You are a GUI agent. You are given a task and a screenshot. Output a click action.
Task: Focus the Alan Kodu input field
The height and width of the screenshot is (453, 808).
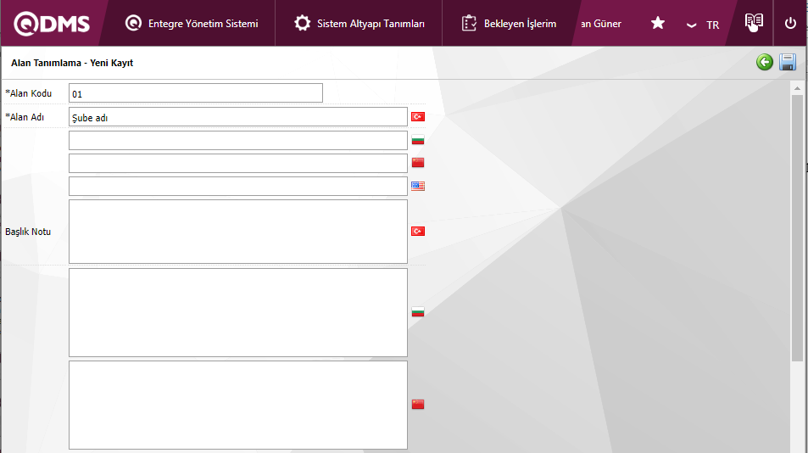(x=196, y=93)
